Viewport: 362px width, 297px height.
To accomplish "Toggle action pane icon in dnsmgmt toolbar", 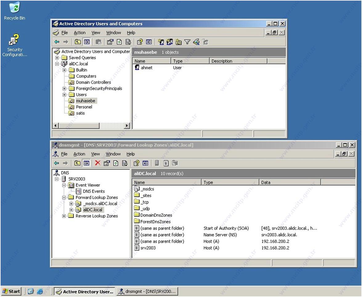I will coord(145,163).
